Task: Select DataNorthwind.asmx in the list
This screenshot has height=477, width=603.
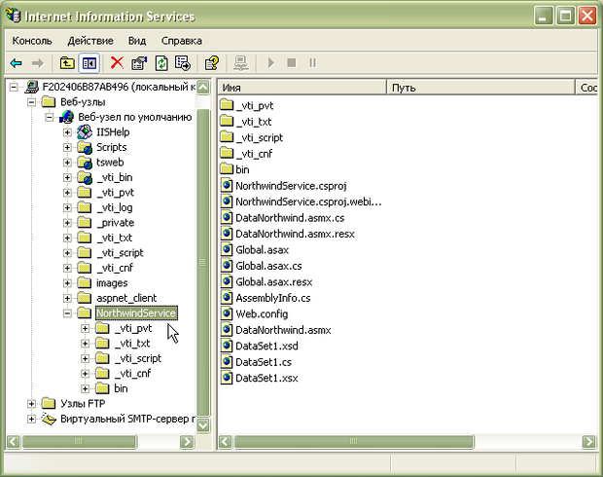Action: point(283,330)
